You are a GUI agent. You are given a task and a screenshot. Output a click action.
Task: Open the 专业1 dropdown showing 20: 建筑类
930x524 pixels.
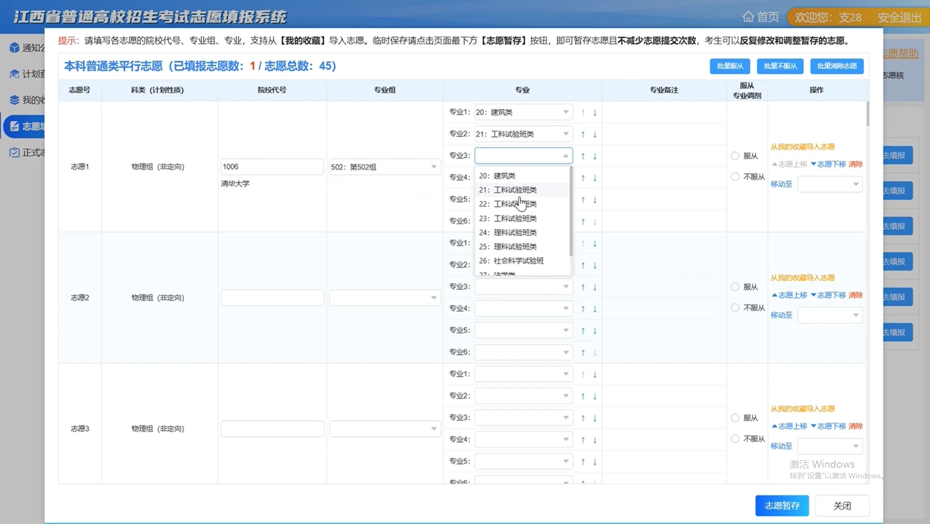[523, 112]
